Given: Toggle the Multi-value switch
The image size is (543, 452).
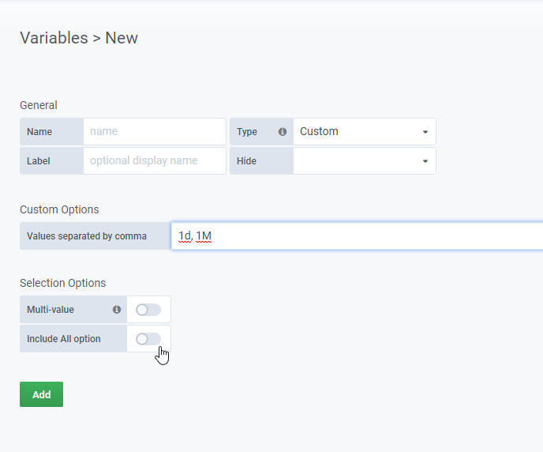Looking at the screenshot, I should click(x=148, y=310).
